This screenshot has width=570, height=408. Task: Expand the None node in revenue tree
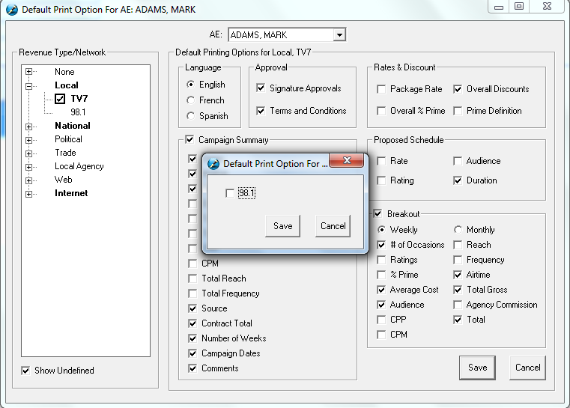[30, 72]
